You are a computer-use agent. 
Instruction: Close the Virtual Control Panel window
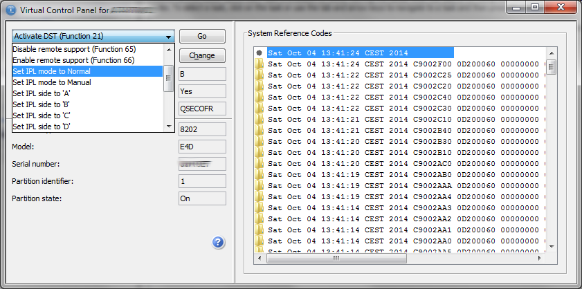(x=561, y=7)
